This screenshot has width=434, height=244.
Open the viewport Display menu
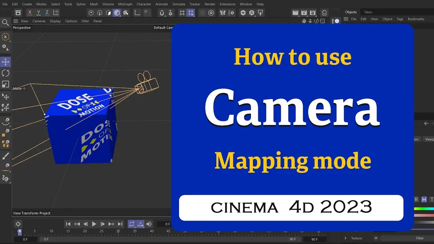pyautogui.click(x=55, y=21)
